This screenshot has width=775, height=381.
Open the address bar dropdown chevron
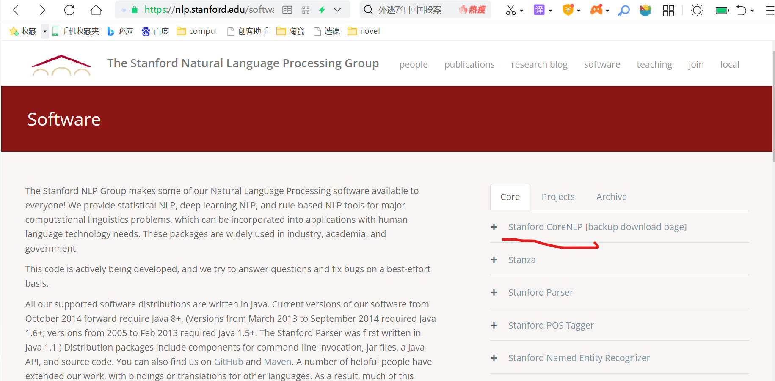pyautogui.click(x=337, y=10)
